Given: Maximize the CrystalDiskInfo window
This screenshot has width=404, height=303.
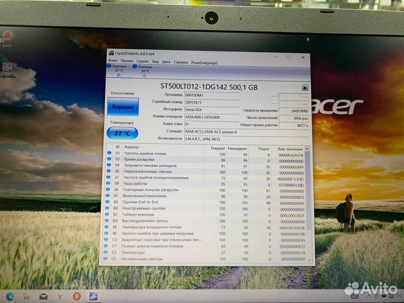Looking at the screenshot, I should coord(289,57).
